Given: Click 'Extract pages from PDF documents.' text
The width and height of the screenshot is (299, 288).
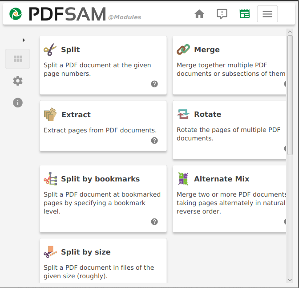Looking at the screenshot, I should (100, 130).
